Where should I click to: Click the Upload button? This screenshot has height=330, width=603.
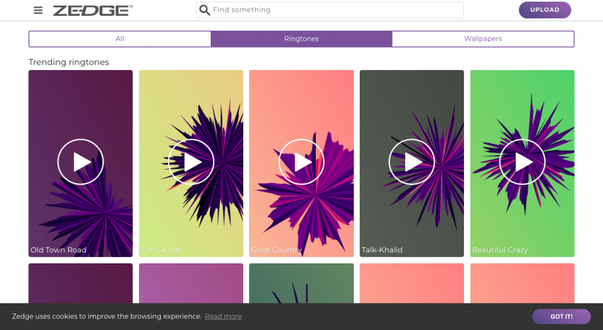(x=545, y=10)
